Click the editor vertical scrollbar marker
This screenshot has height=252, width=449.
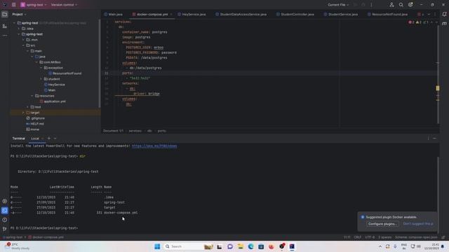coord(438,88)
